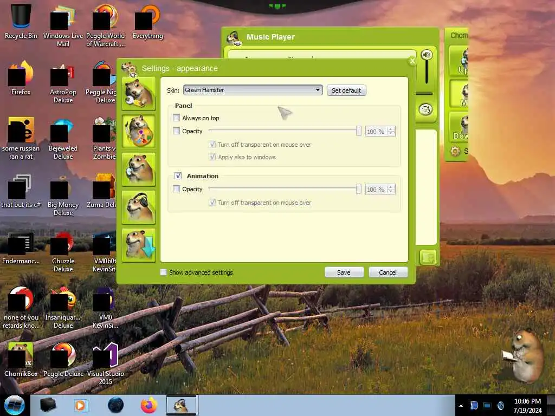Toggle the Apply also to windows checkbox

tap(212, 157)
